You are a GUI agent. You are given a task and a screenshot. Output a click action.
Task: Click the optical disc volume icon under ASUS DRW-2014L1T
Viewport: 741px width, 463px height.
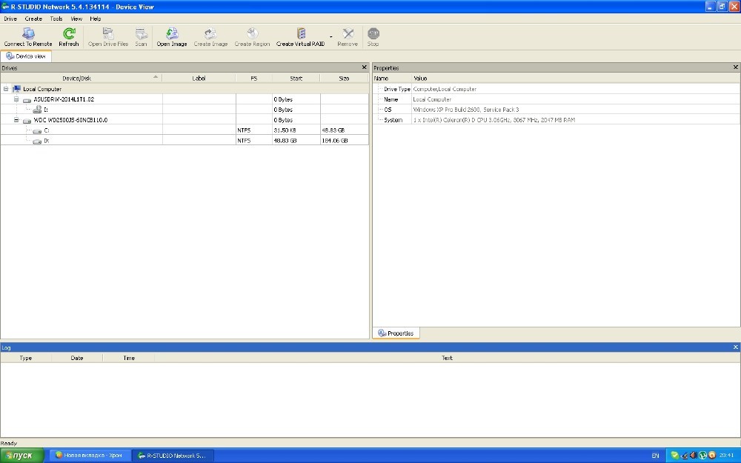coord(37,110)
